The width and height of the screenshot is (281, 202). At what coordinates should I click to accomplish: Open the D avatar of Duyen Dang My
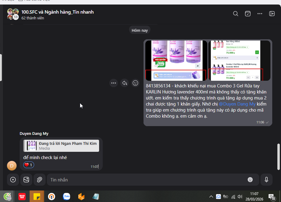pos(12,166)
